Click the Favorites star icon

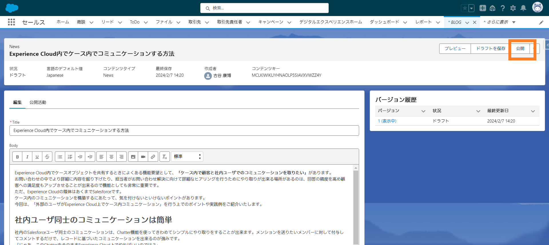[465, 8]
